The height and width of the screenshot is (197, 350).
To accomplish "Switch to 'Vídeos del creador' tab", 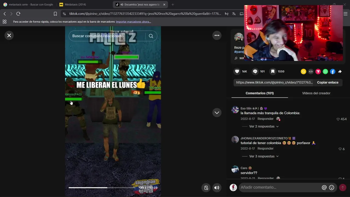I will click(x=316, y=93).
